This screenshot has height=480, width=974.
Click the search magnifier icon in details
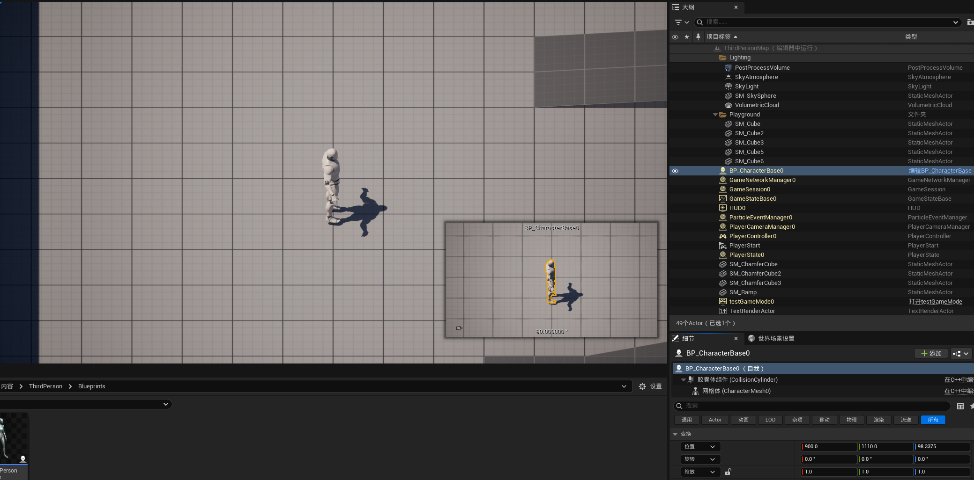pyautogui.click(x=679, y=406)
